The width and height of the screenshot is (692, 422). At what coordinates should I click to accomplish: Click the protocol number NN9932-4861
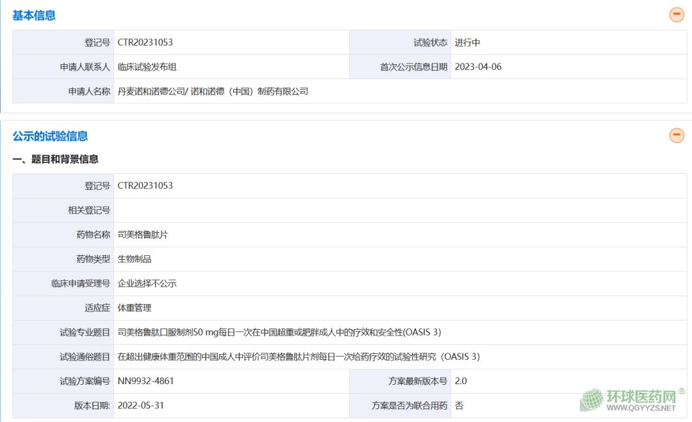pyautogui.click(x=145, y=381)
